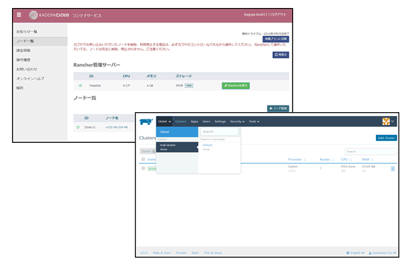This screenshot has width=414, height=267.
Task: Click the green Rancher open button
Action: [x=236, y=85]
